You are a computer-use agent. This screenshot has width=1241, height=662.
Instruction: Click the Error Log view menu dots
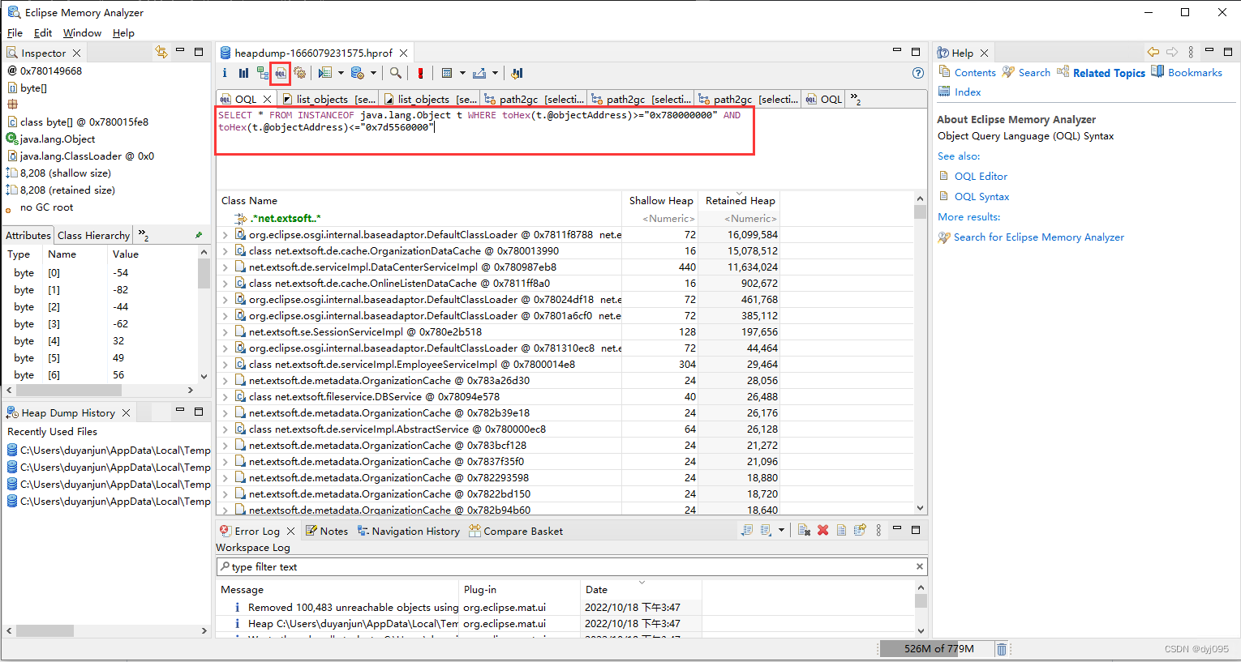coord(878,530)
